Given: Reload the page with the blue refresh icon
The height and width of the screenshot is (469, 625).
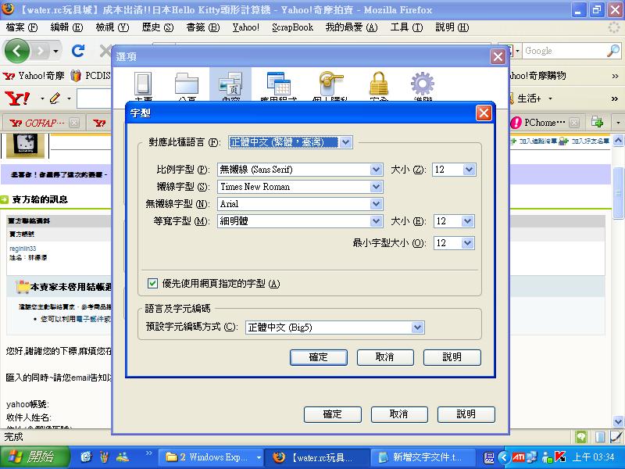Looking at the screenshot, I should [77, 51].
